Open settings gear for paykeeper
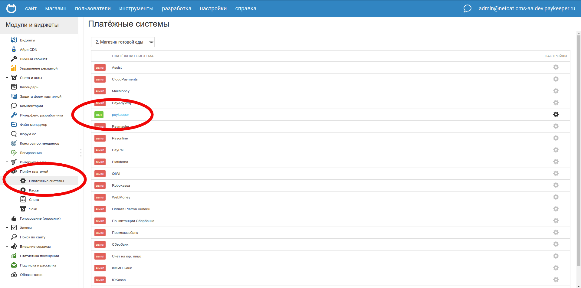The image size is (581, 288). pos(556,115)
